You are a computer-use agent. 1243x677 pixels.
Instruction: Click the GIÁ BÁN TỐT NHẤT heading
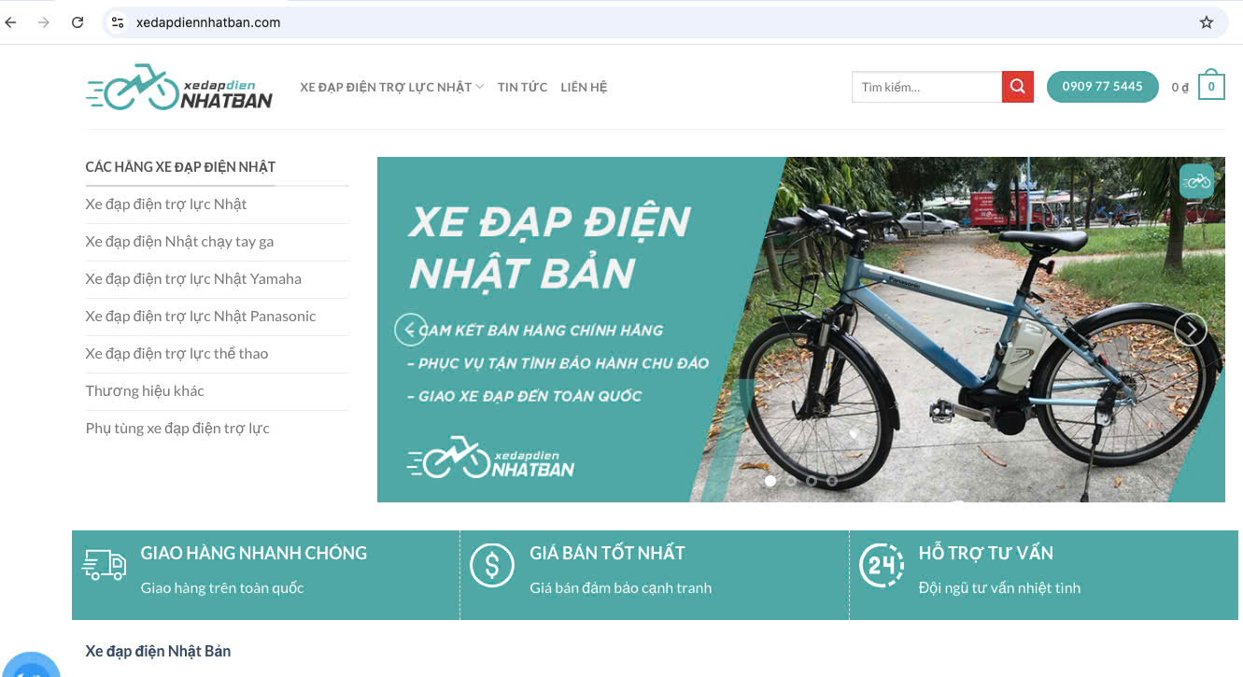607,553
